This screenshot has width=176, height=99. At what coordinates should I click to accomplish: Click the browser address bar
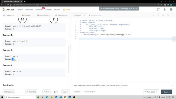pos(85,5)
